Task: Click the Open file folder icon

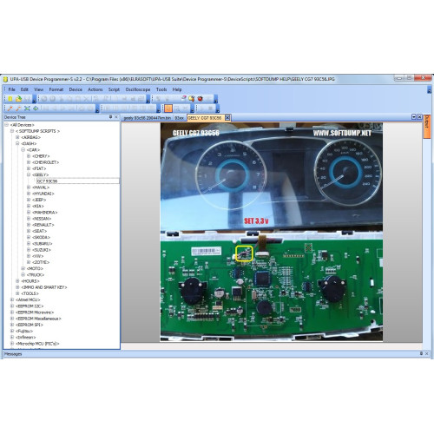Action: pyautogui.click(x=18, y=99)
